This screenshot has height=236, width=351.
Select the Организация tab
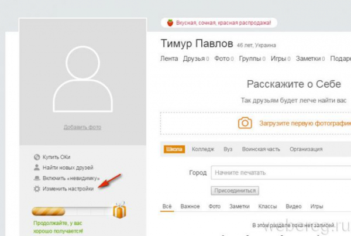click(306, 149)
